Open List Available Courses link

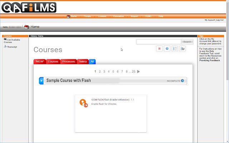[12, 41]
